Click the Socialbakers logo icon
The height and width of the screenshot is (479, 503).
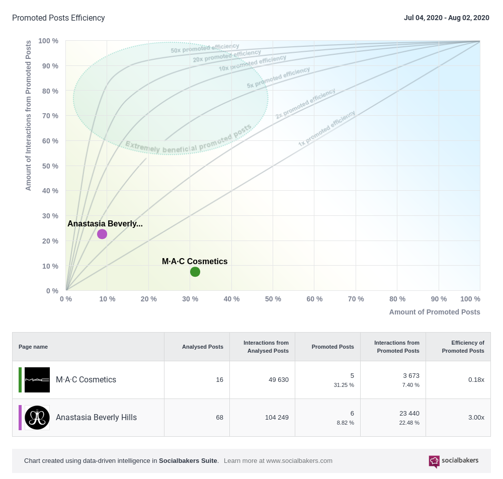[x=434, y=461]
